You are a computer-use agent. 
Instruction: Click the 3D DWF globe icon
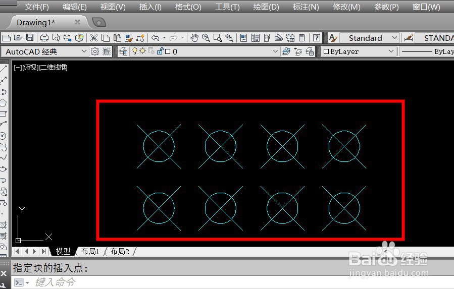[79, 38]
